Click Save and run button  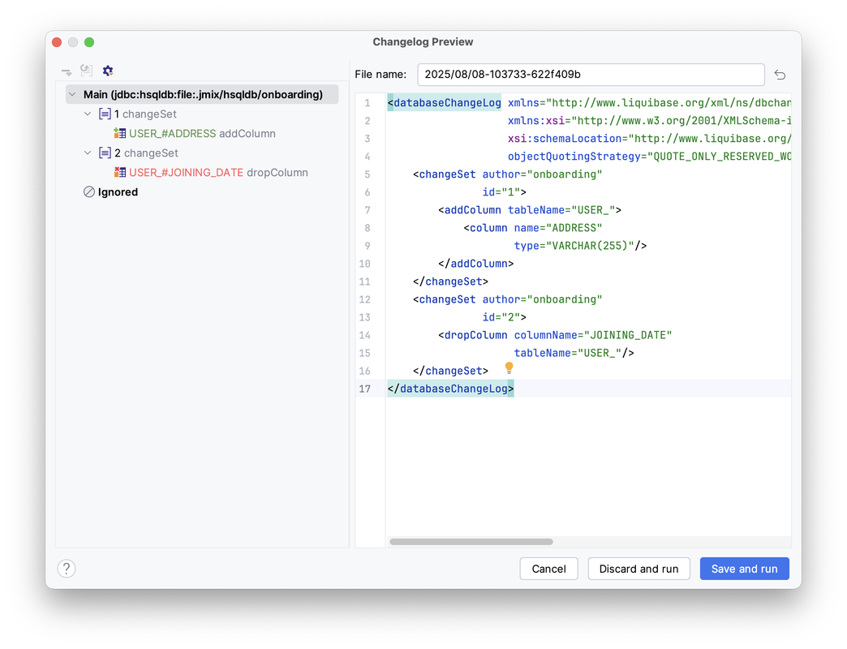pyautogui.click(x=744, y=569)
